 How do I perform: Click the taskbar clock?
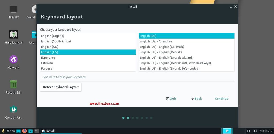(266, 131)
